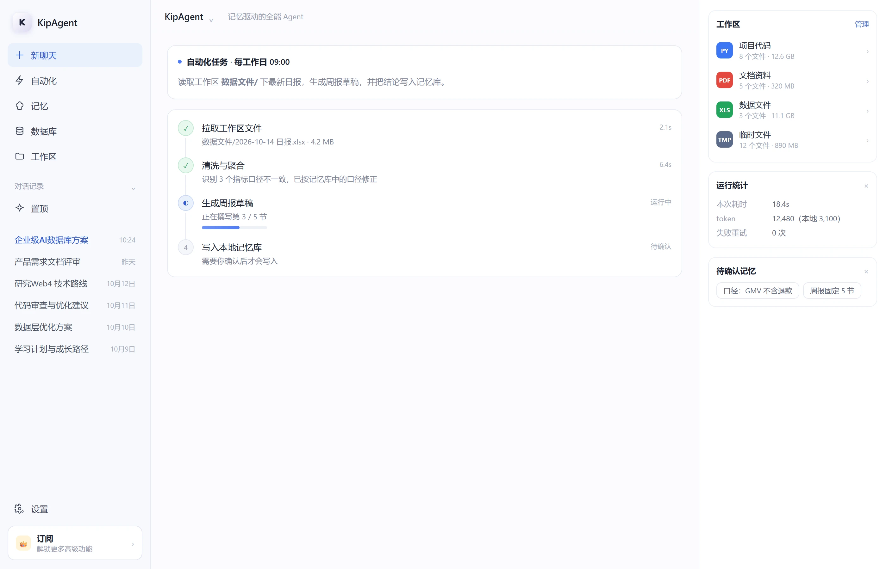The width and height of the screenshot is (886, 569).
Task: Expand the 临时文件 workspace chevron
Action: [x=867, y=141]
